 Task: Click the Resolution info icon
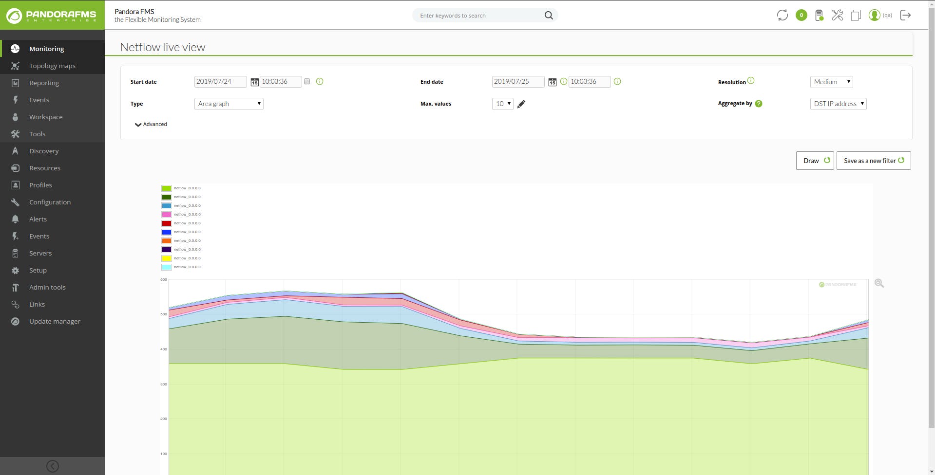[751, 80]
